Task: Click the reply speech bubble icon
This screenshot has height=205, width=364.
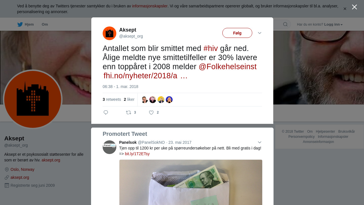Action: click(106, 112)
